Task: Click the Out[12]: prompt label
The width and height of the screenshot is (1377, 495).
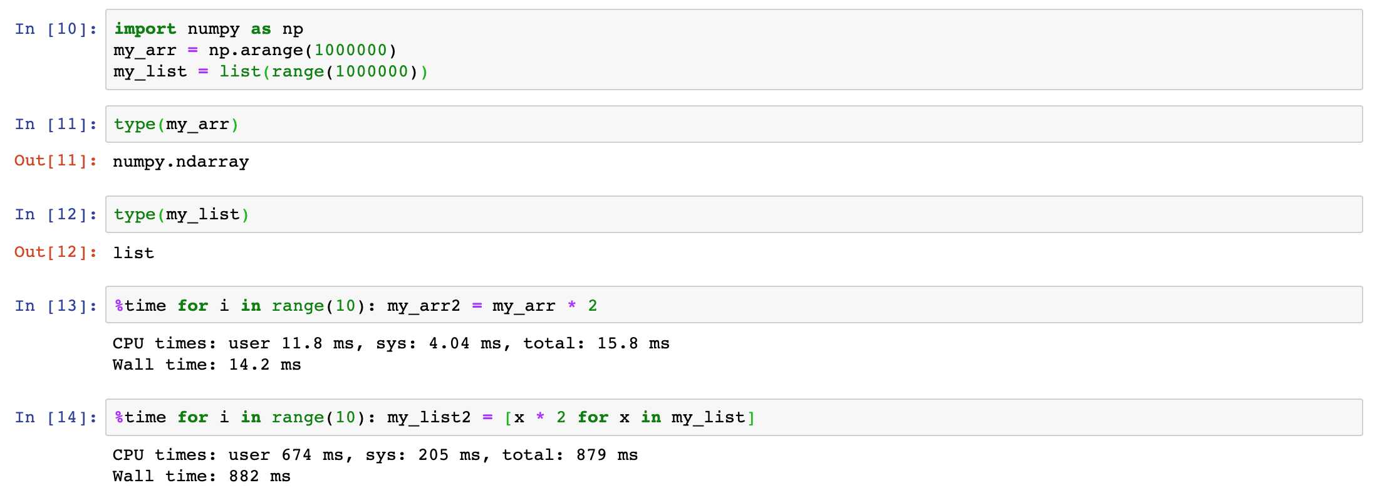Action: tap(56, 252)
